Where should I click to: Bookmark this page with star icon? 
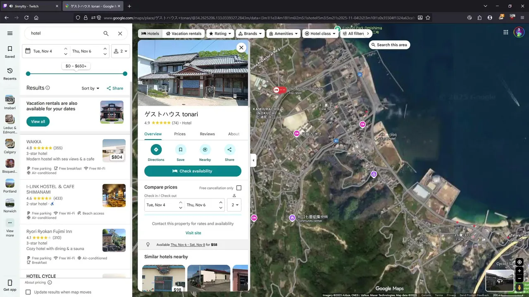tap(428, 18)
